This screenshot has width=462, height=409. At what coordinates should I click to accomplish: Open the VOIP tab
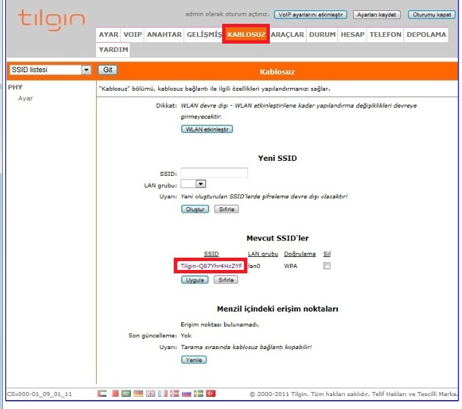[133, 35]
